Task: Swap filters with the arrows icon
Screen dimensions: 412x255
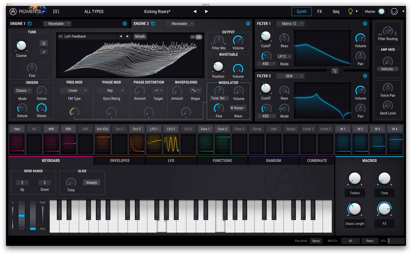Action: [335, 71]
